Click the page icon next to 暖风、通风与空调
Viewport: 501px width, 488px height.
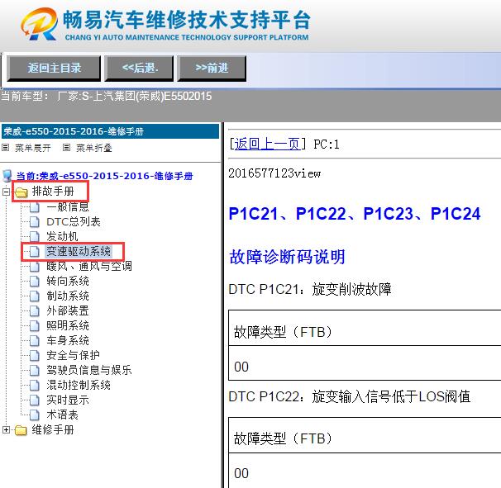coord(34,266)
